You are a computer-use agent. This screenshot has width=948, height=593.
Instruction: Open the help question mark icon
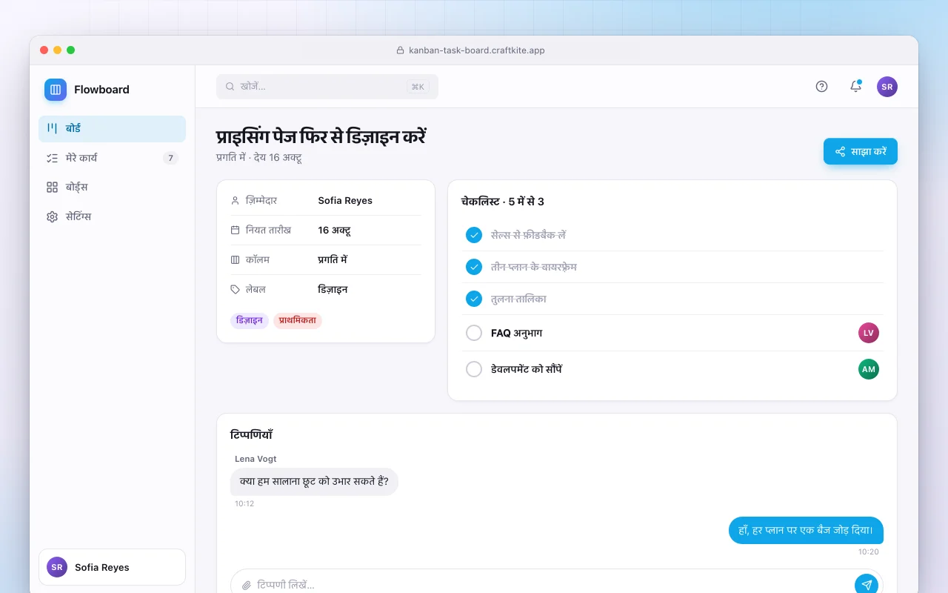821,87
